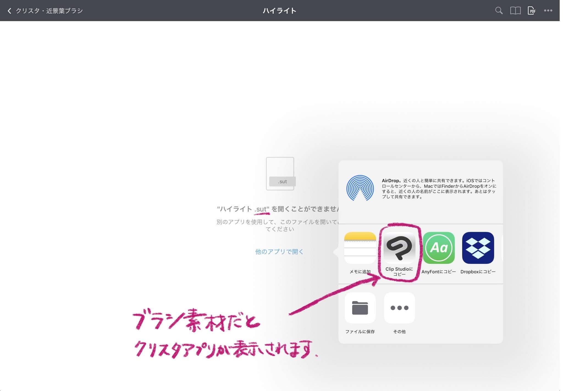Open the three-dot more options menu

[x=548, y=11]
